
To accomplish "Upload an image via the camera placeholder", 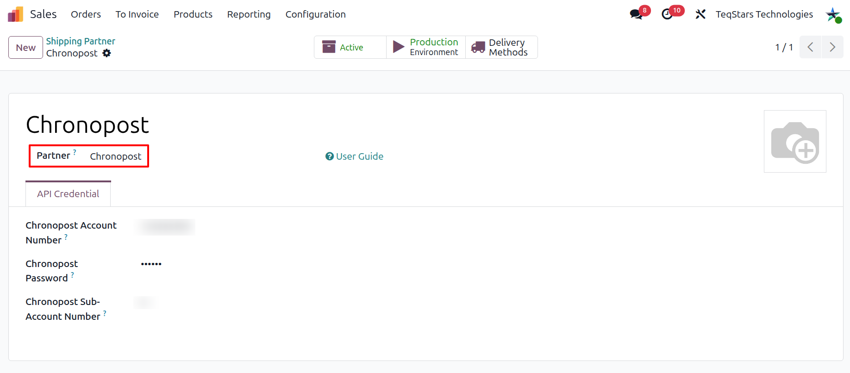I will point(795,142).
